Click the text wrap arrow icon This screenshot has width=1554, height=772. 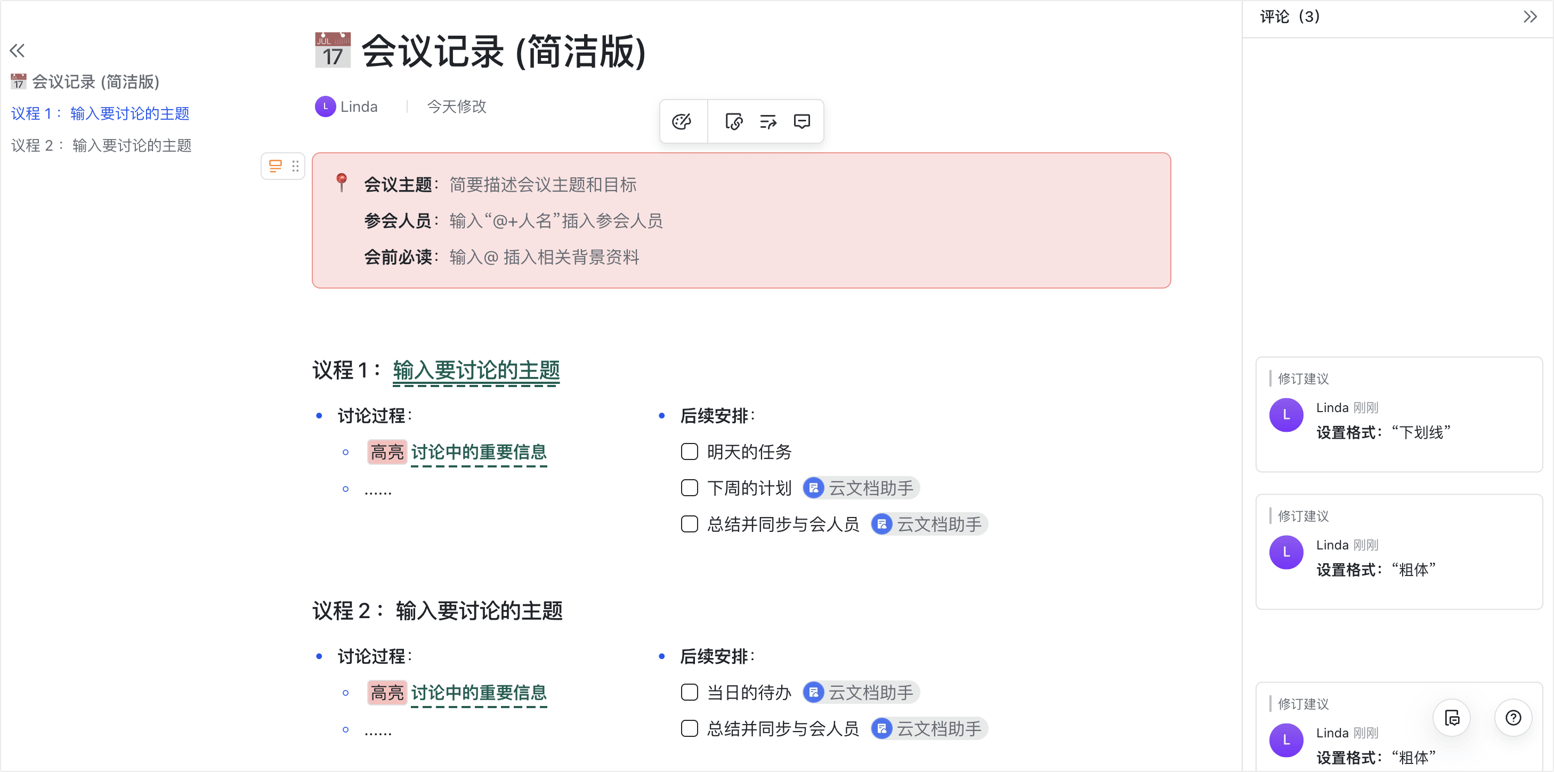pos(767,121)
